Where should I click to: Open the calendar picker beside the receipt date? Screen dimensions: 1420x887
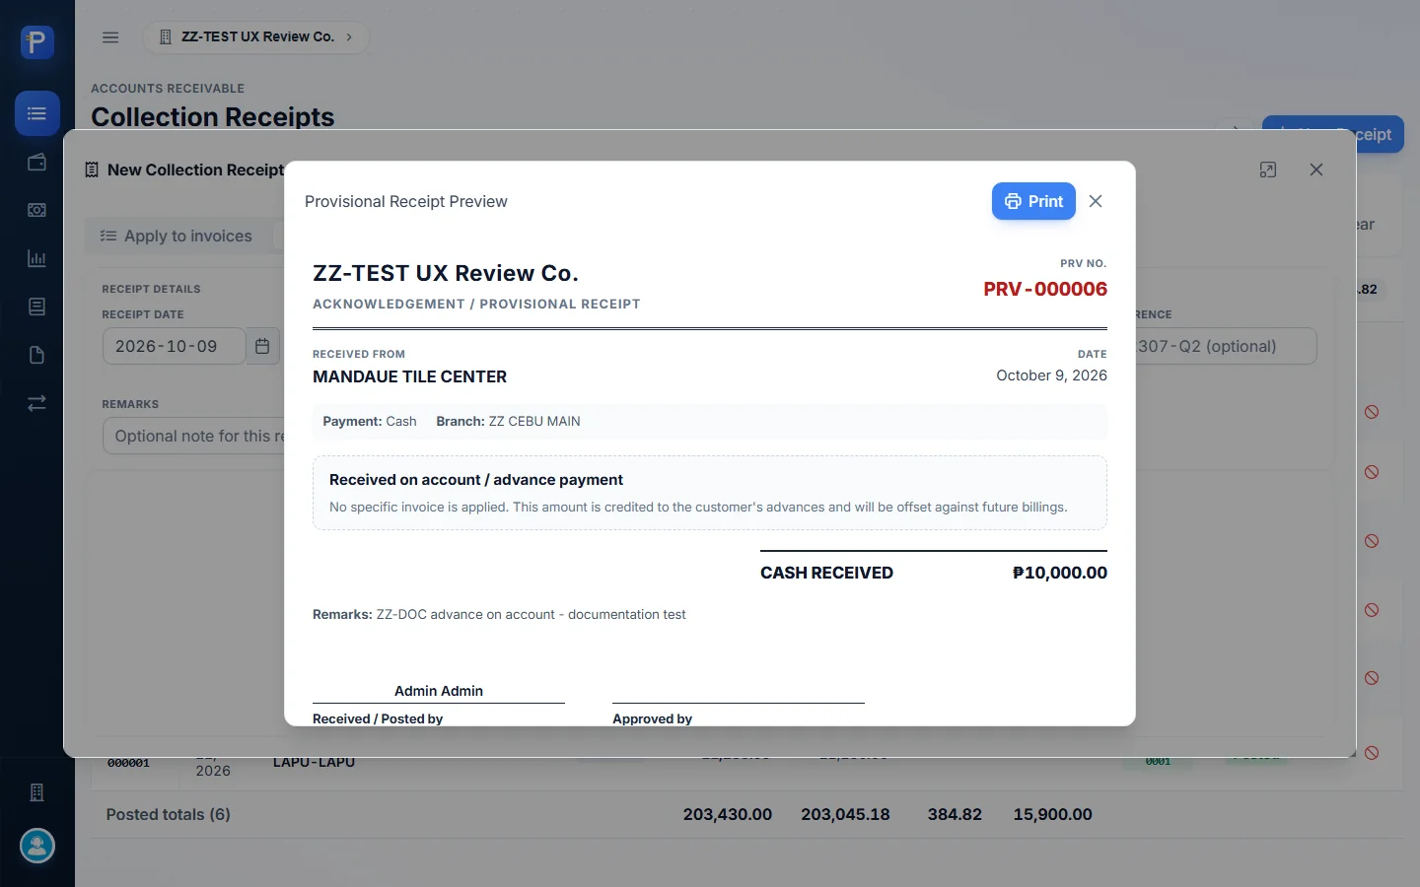click(x=262, y=346)
